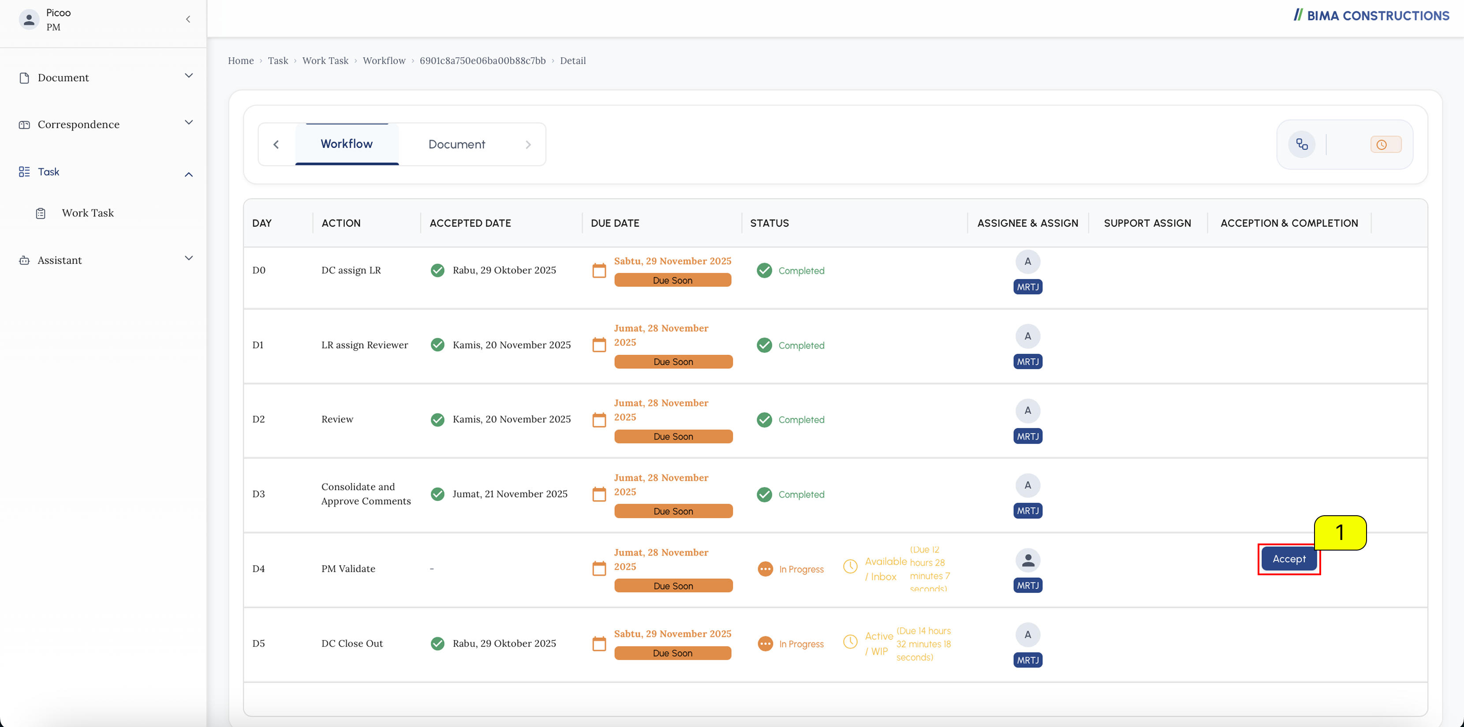The height and width of the screenshot is (727, 1464).
Task: Click the workflow ID breadcrumb 6901c8a750e06ba00b88c7bb
Action: (482, 60)
